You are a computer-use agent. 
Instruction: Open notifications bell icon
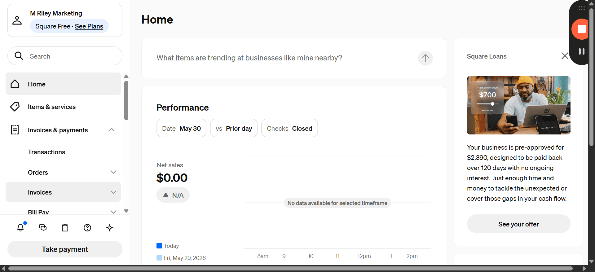[20, 228]
